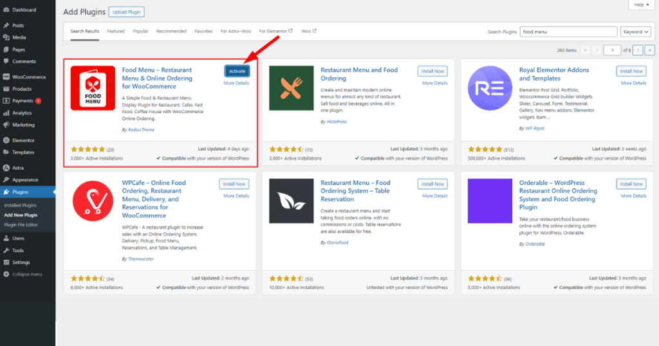Image resolution: width=659 pixels, height=346 pixels.
Task: Click the Posts pin icon
Action: [x=6, y=25]
